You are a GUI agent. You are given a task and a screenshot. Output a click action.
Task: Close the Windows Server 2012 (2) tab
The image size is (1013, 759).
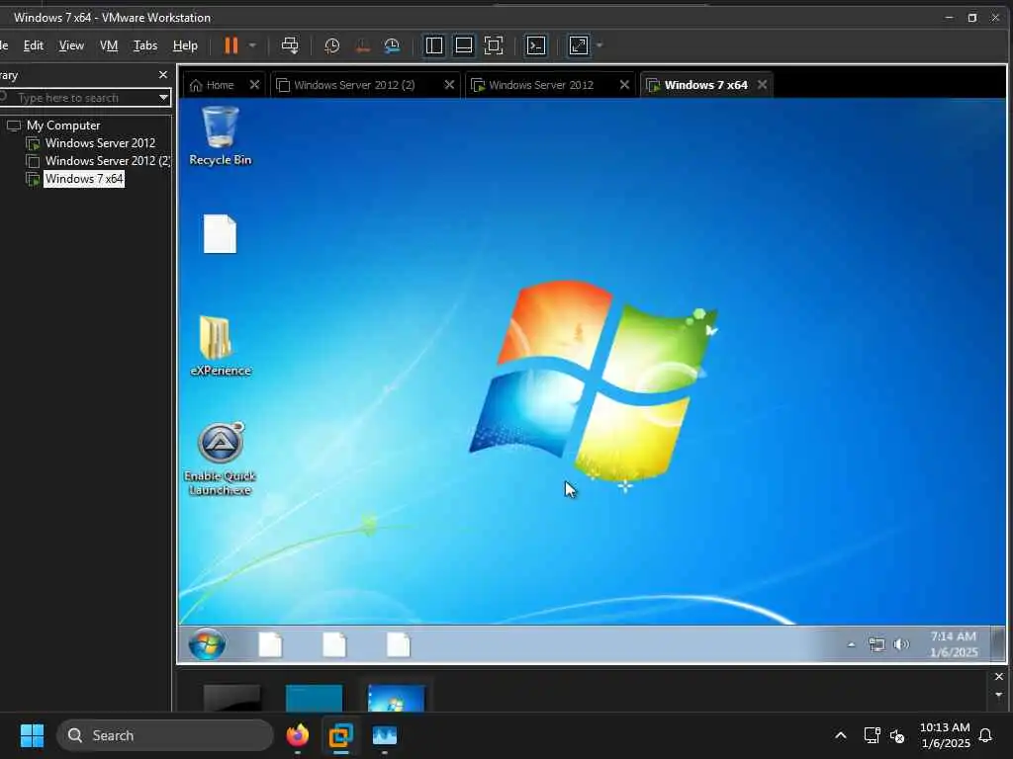coord(449,85)
